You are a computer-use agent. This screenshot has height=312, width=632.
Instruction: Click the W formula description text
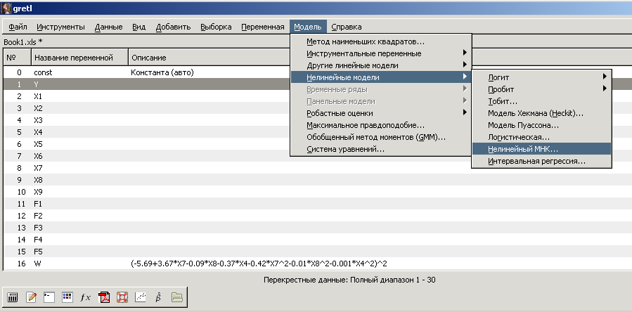pos(259,264)
